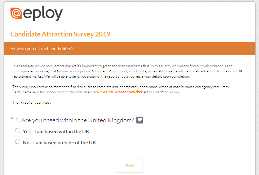The width and height of the screenshot is (259, 175).
Task: Click the 'Are you based within the United Kingdom?' question text
Action: tap(78, 120)
